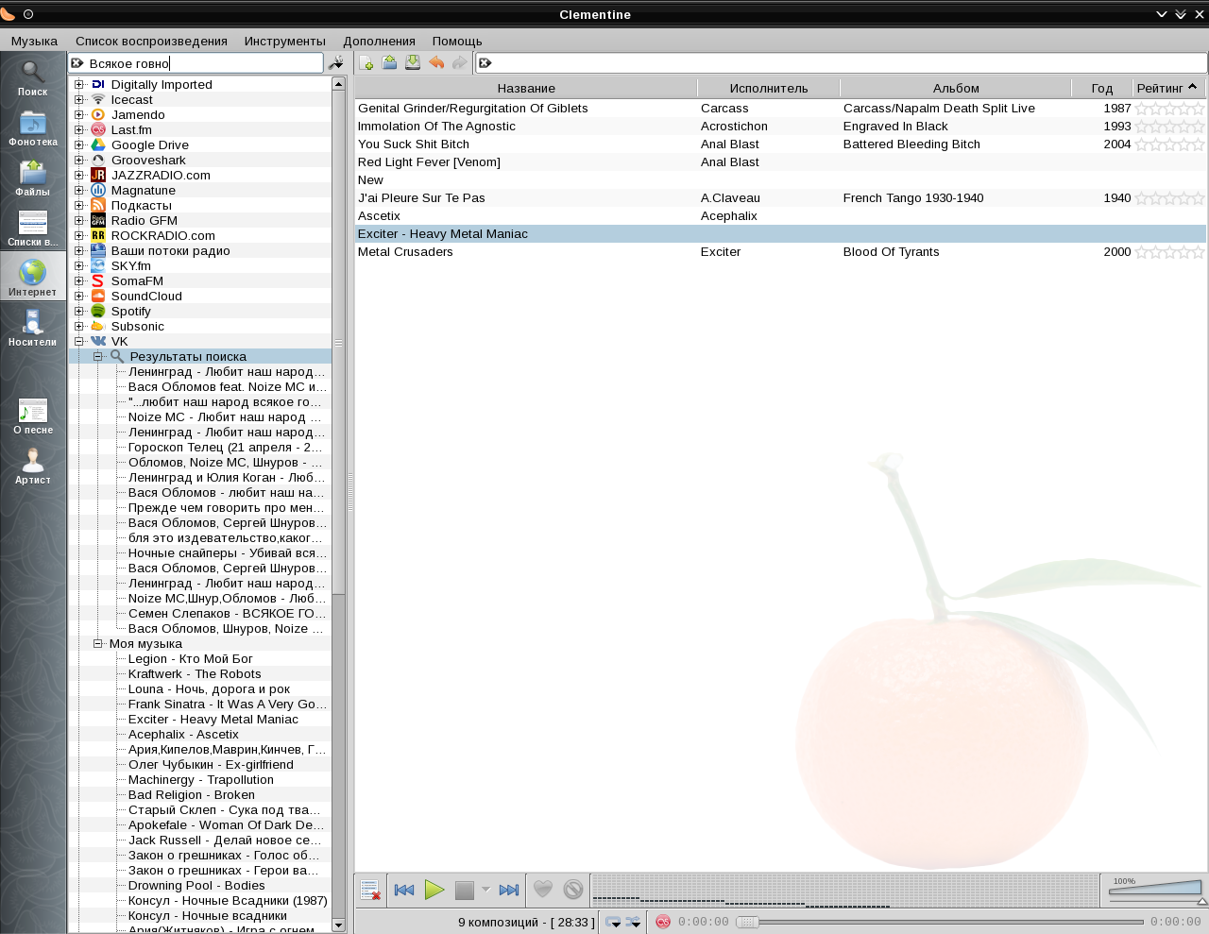Open the Инструменты menu
The height and width of the screenshot is (934, 1209).
284,41
